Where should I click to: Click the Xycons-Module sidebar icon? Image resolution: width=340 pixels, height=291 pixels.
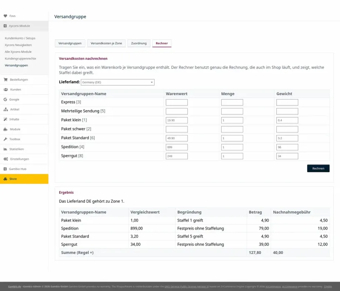[5, 26]
